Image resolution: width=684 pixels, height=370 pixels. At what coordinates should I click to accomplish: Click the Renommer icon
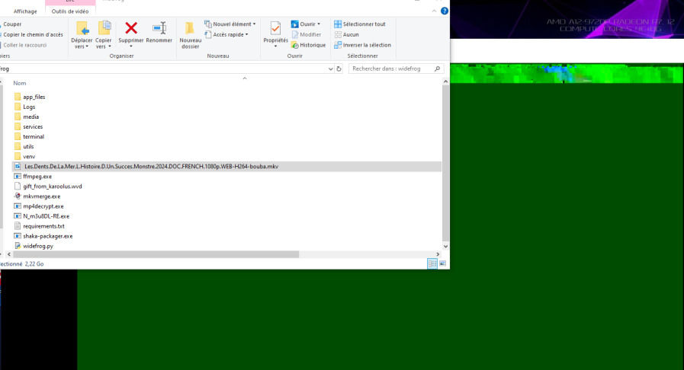159,28
